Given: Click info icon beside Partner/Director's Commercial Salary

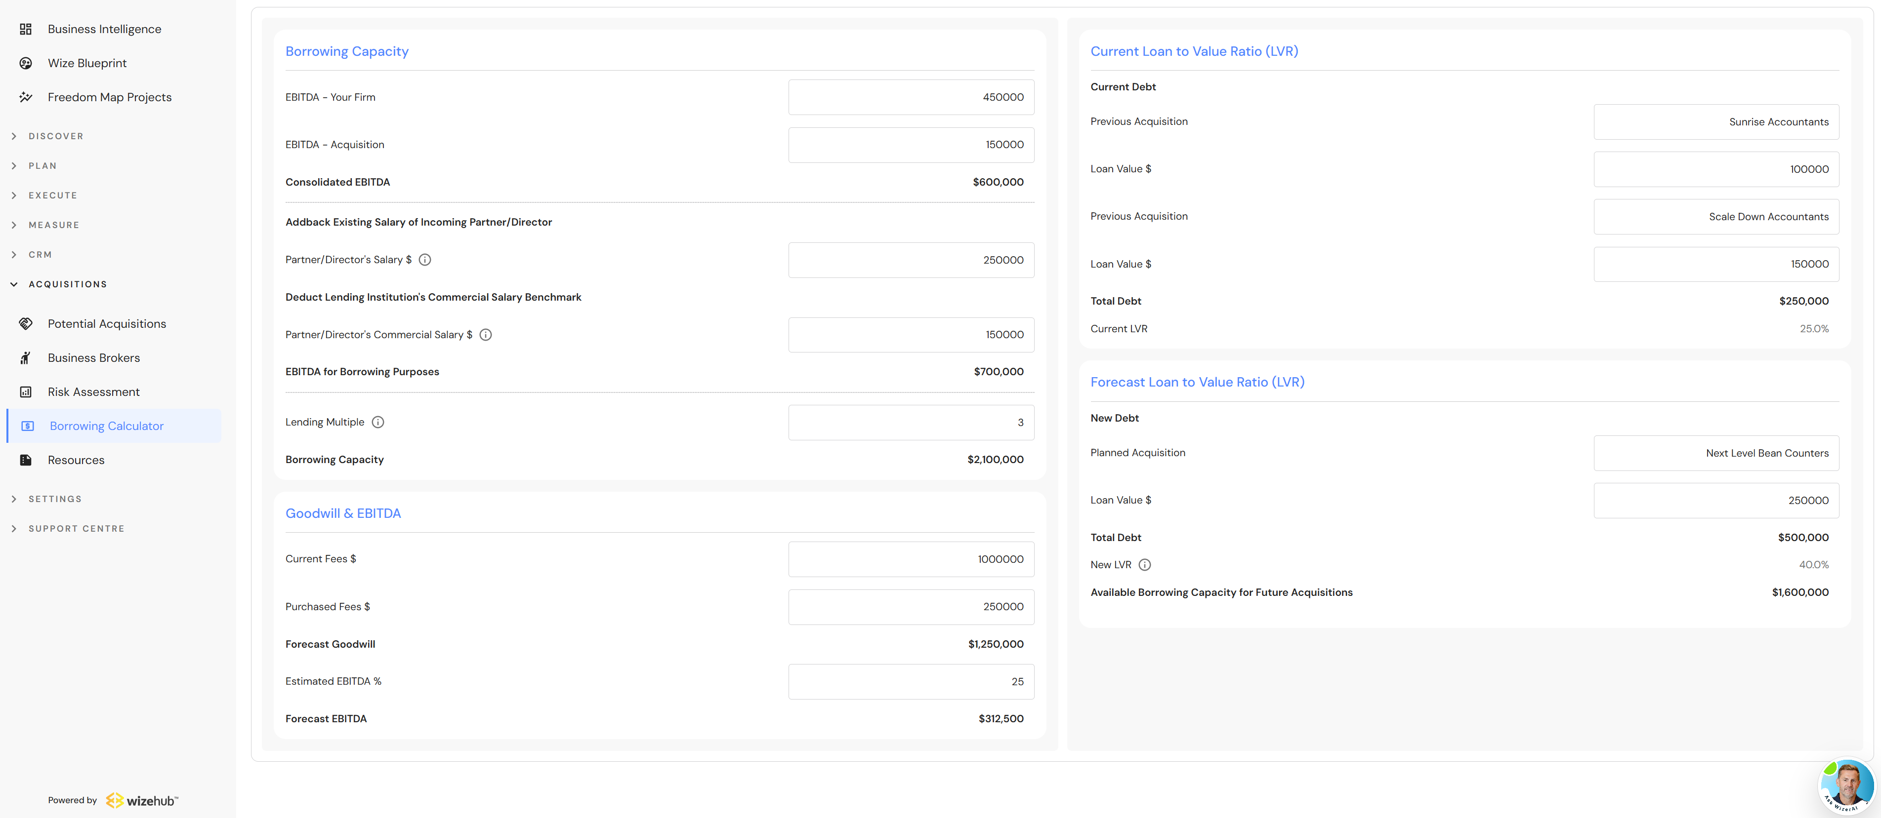Looking at the screenshot, I should point(486,335).
